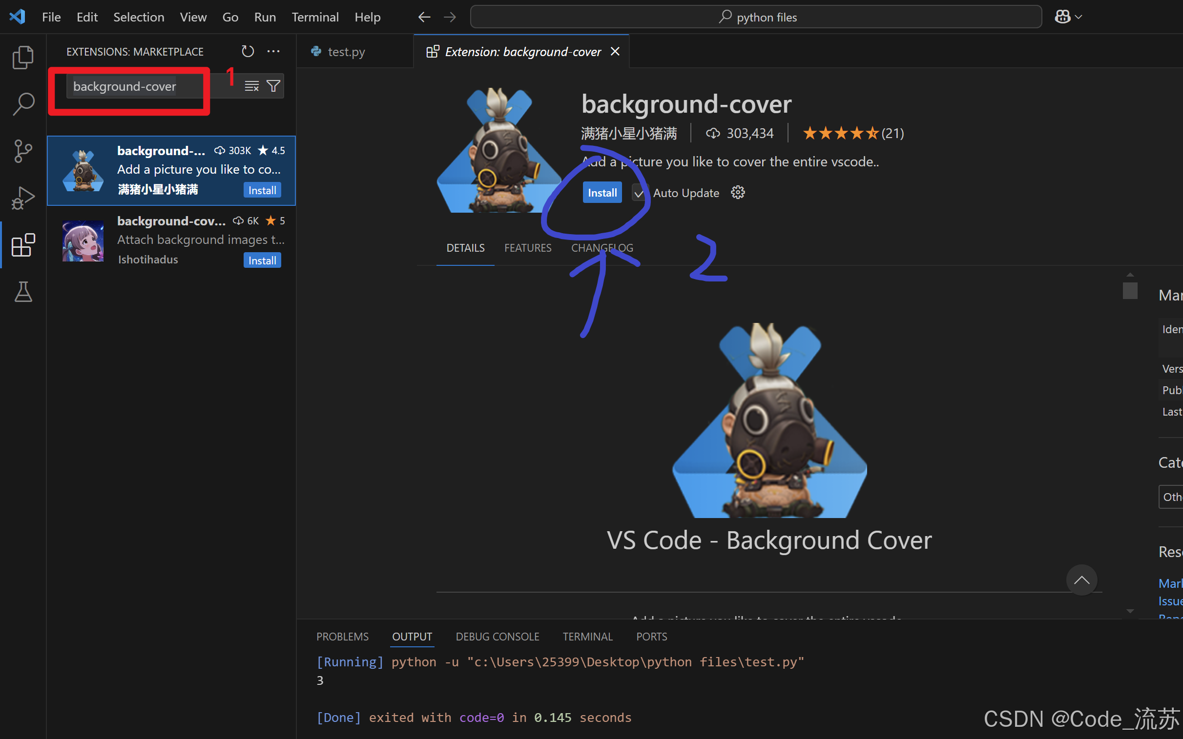Go back using the left arrow

point(424,17)
